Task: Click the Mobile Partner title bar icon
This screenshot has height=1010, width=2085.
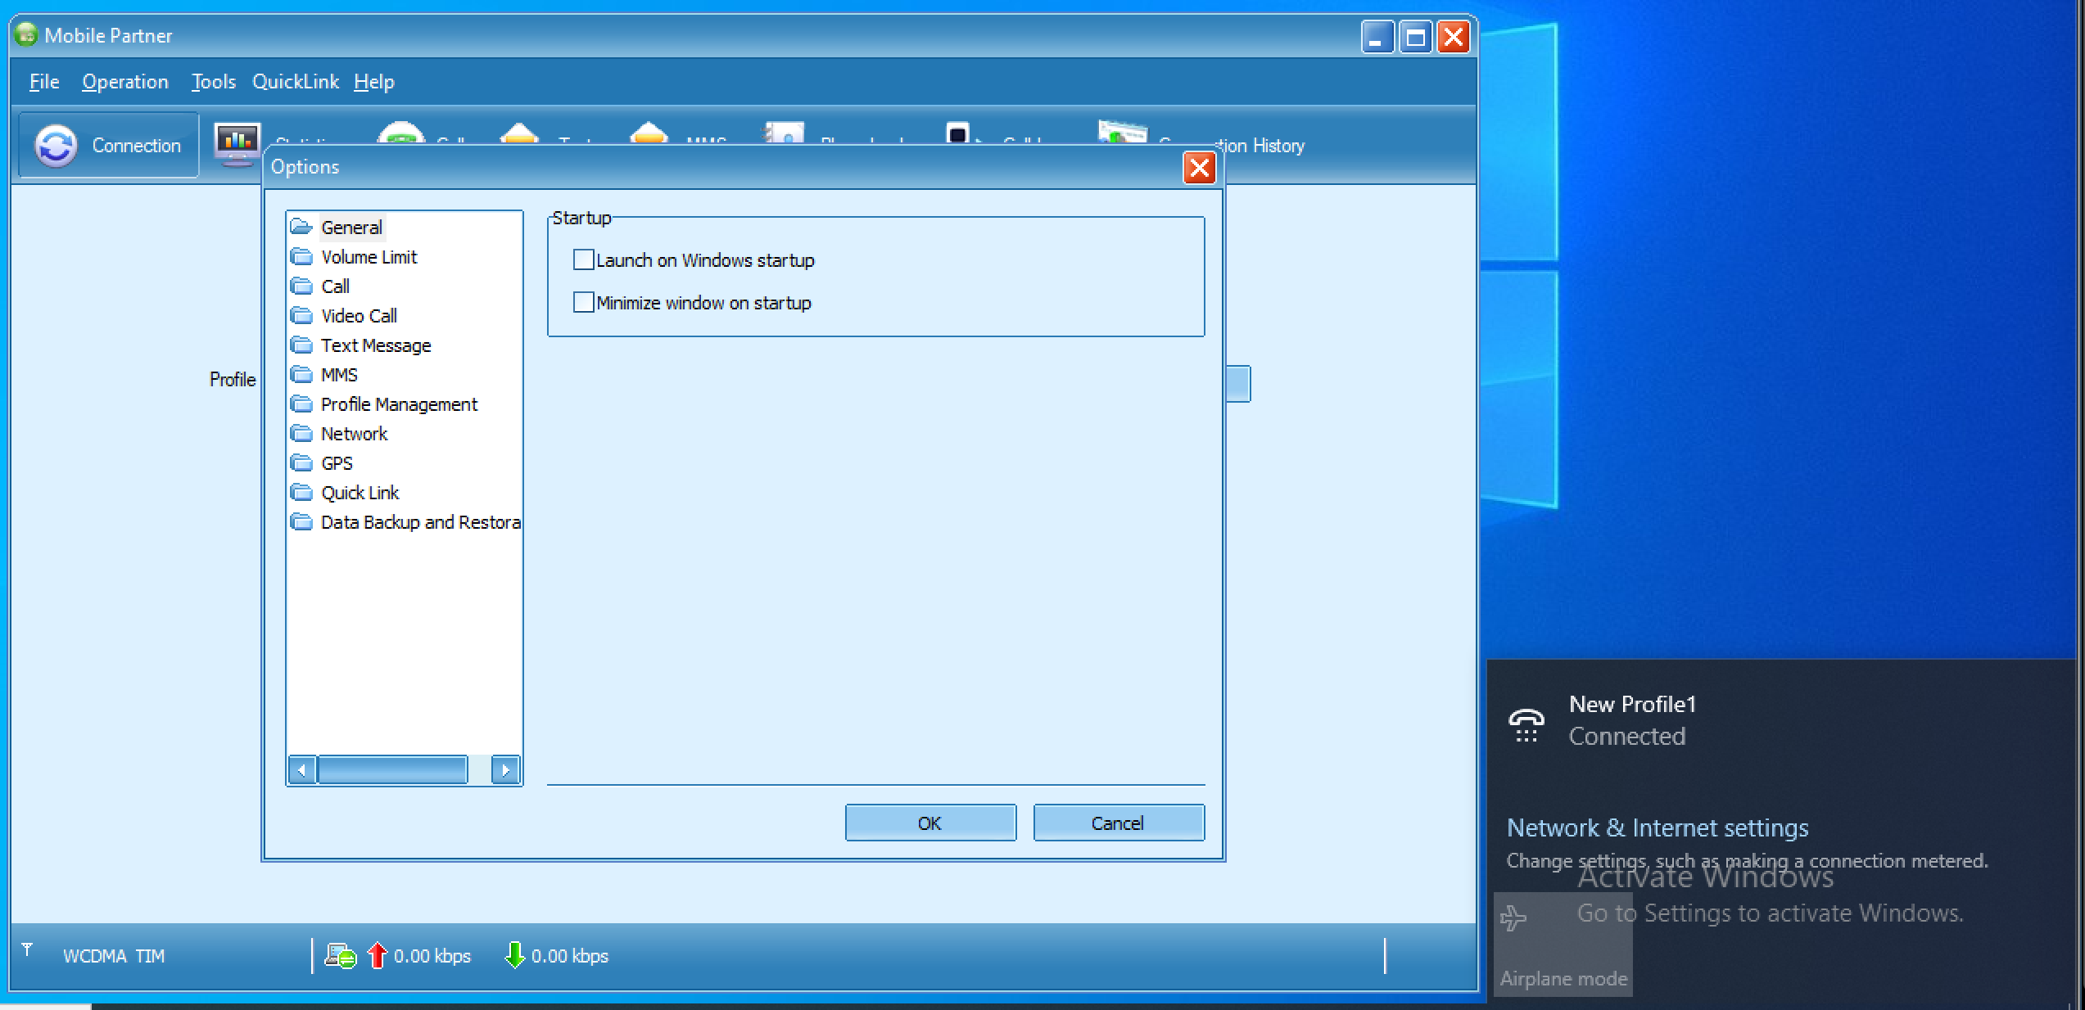Action: tap(27, 35)
